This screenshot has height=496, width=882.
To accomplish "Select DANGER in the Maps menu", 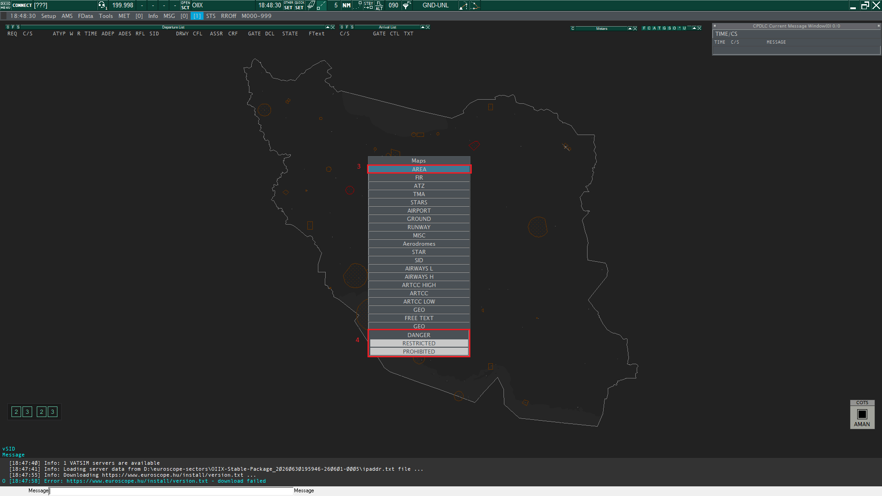I will pyautogui.click(x=419, y=335).
